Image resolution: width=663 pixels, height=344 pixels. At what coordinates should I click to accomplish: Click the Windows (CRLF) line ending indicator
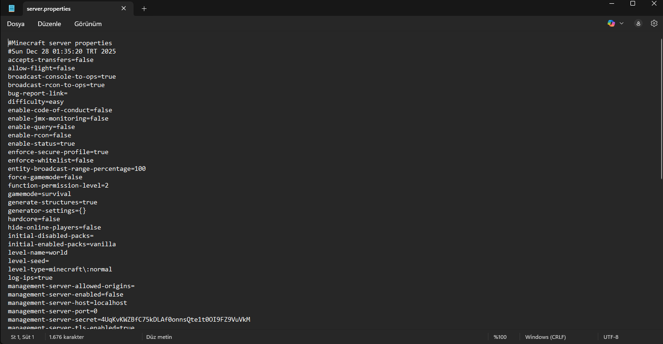pos(545,337)
